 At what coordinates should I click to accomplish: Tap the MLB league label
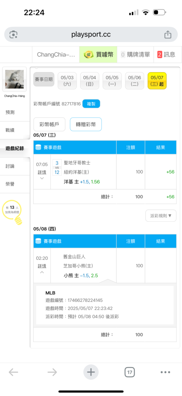tap(51, 293)
